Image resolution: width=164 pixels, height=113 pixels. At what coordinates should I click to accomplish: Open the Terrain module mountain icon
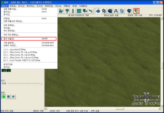pyautogui.click(x=98, y=11)
